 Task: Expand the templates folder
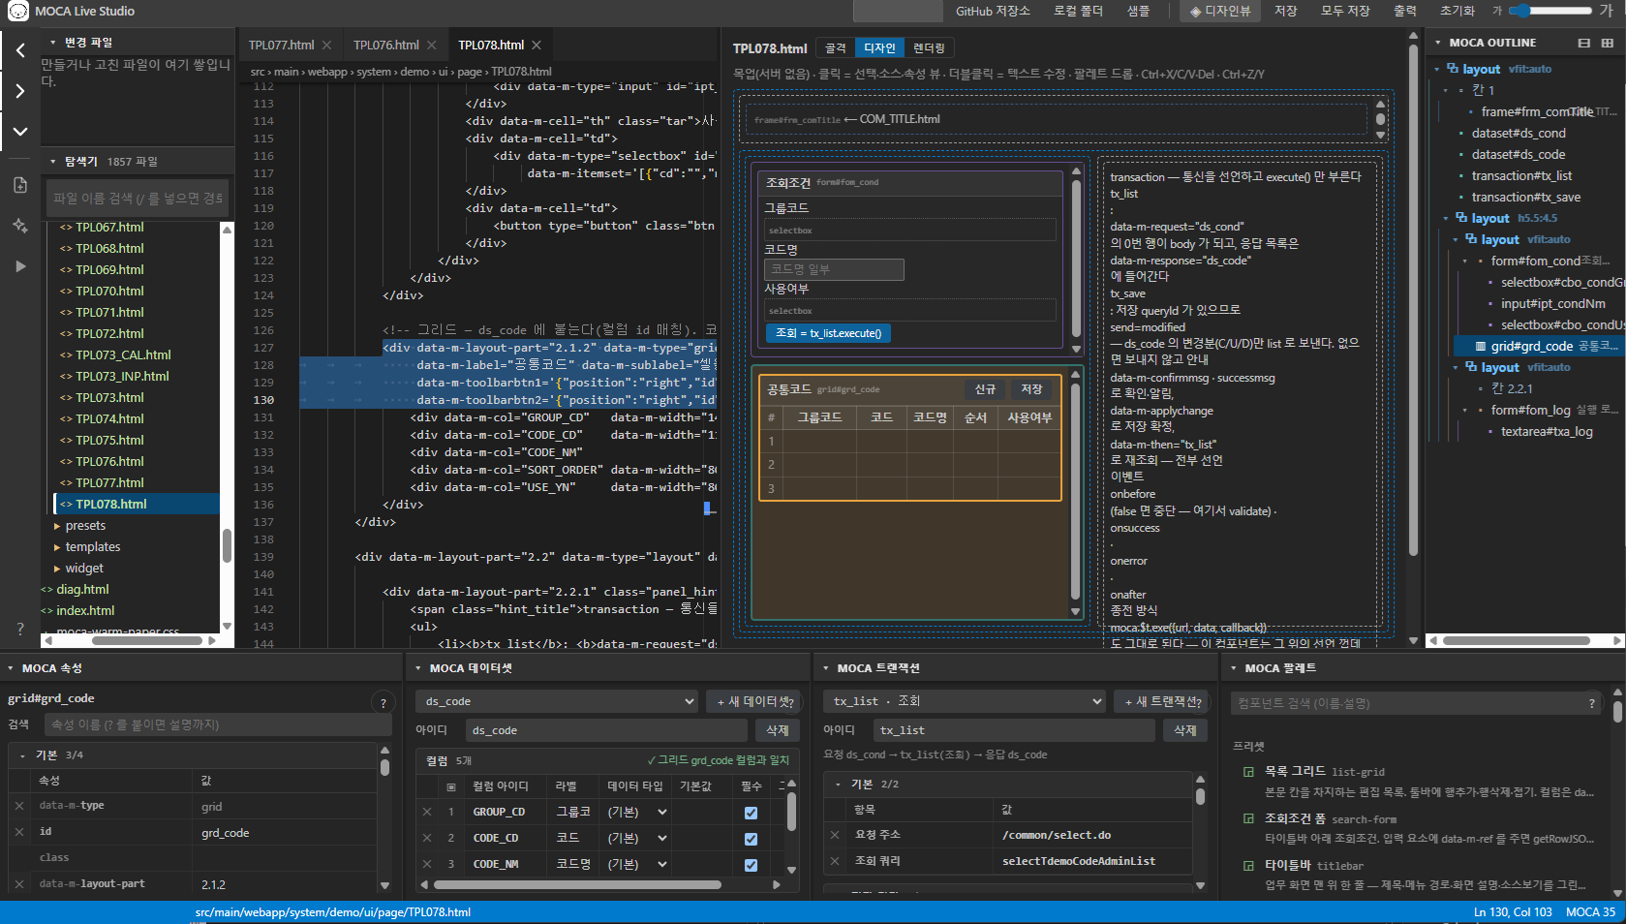[x=57, y=547]
